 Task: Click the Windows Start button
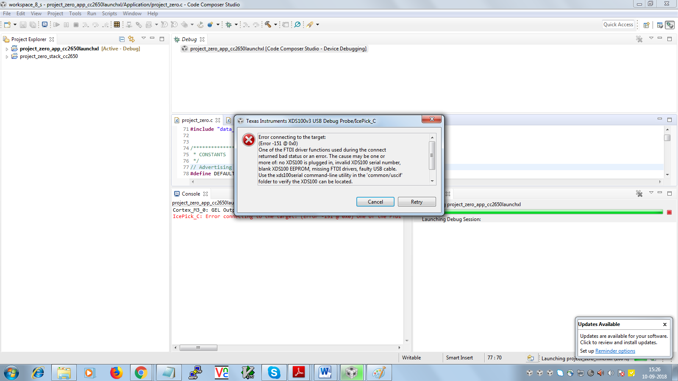(11, 373)
